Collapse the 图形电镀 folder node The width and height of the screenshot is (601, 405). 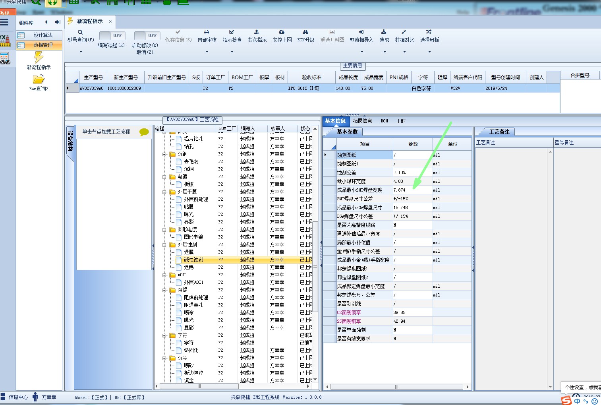164,230
